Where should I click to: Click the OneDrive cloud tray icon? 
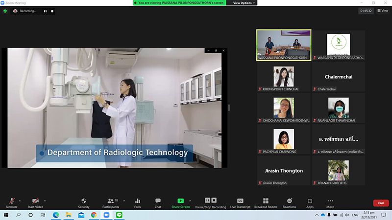[x=323, y=215]
